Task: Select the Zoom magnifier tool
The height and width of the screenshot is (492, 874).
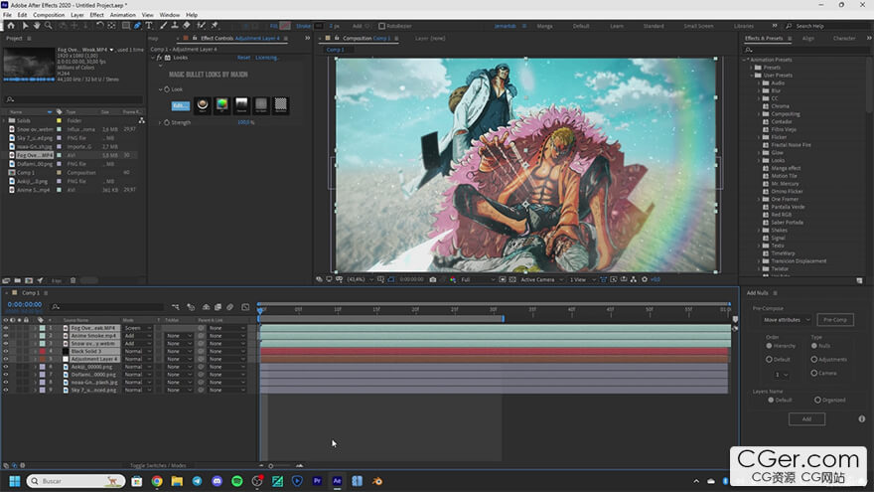Action: pyautogui.click(x=49, y=26)
